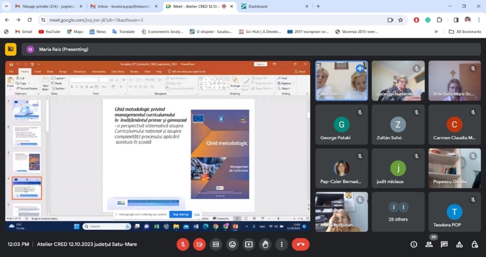Raise hand in the meeting
Viewport: 486px width, 257px height.
[x=265, y=244]
